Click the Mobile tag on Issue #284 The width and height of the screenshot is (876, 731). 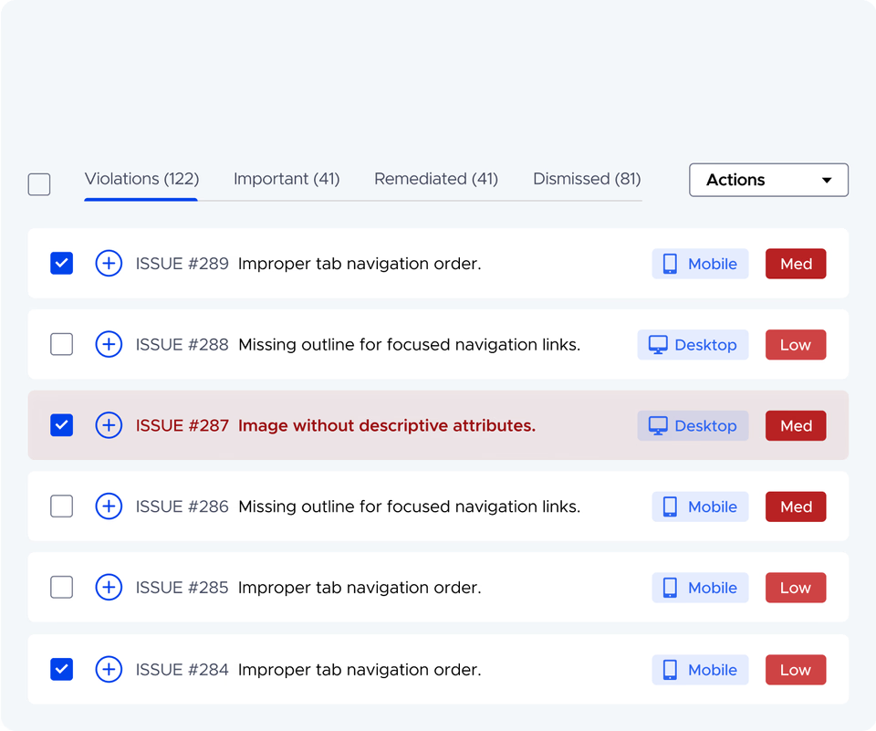[700, 670]
